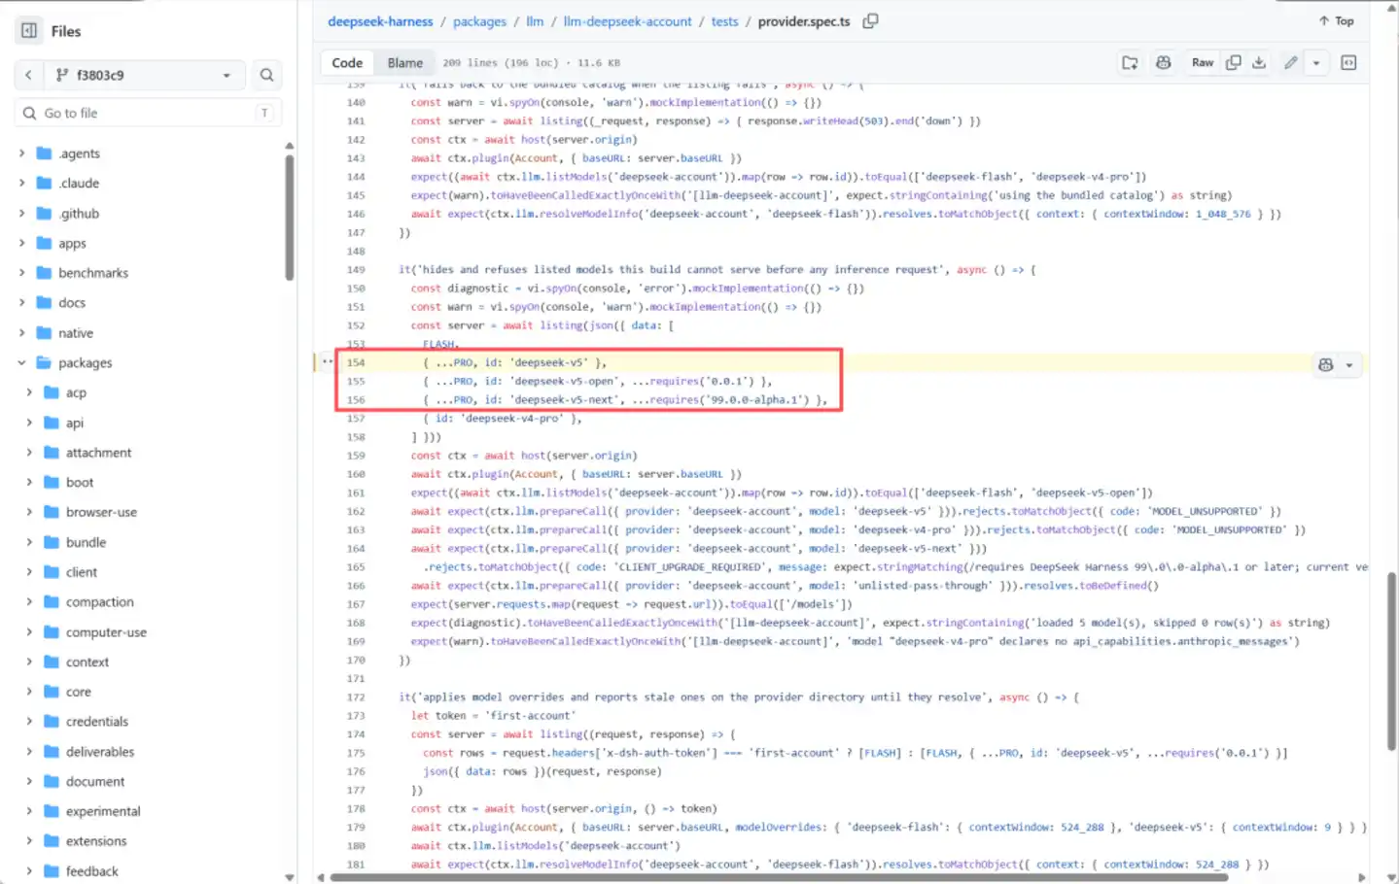Expand the bundle folder chevron

pyautogui.click(x=29, y=542)
